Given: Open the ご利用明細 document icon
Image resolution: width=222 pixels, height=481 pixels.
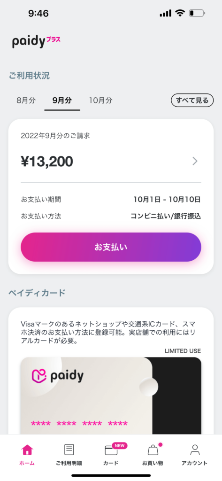Looking at the screenshot, I should tap(69, 450).
